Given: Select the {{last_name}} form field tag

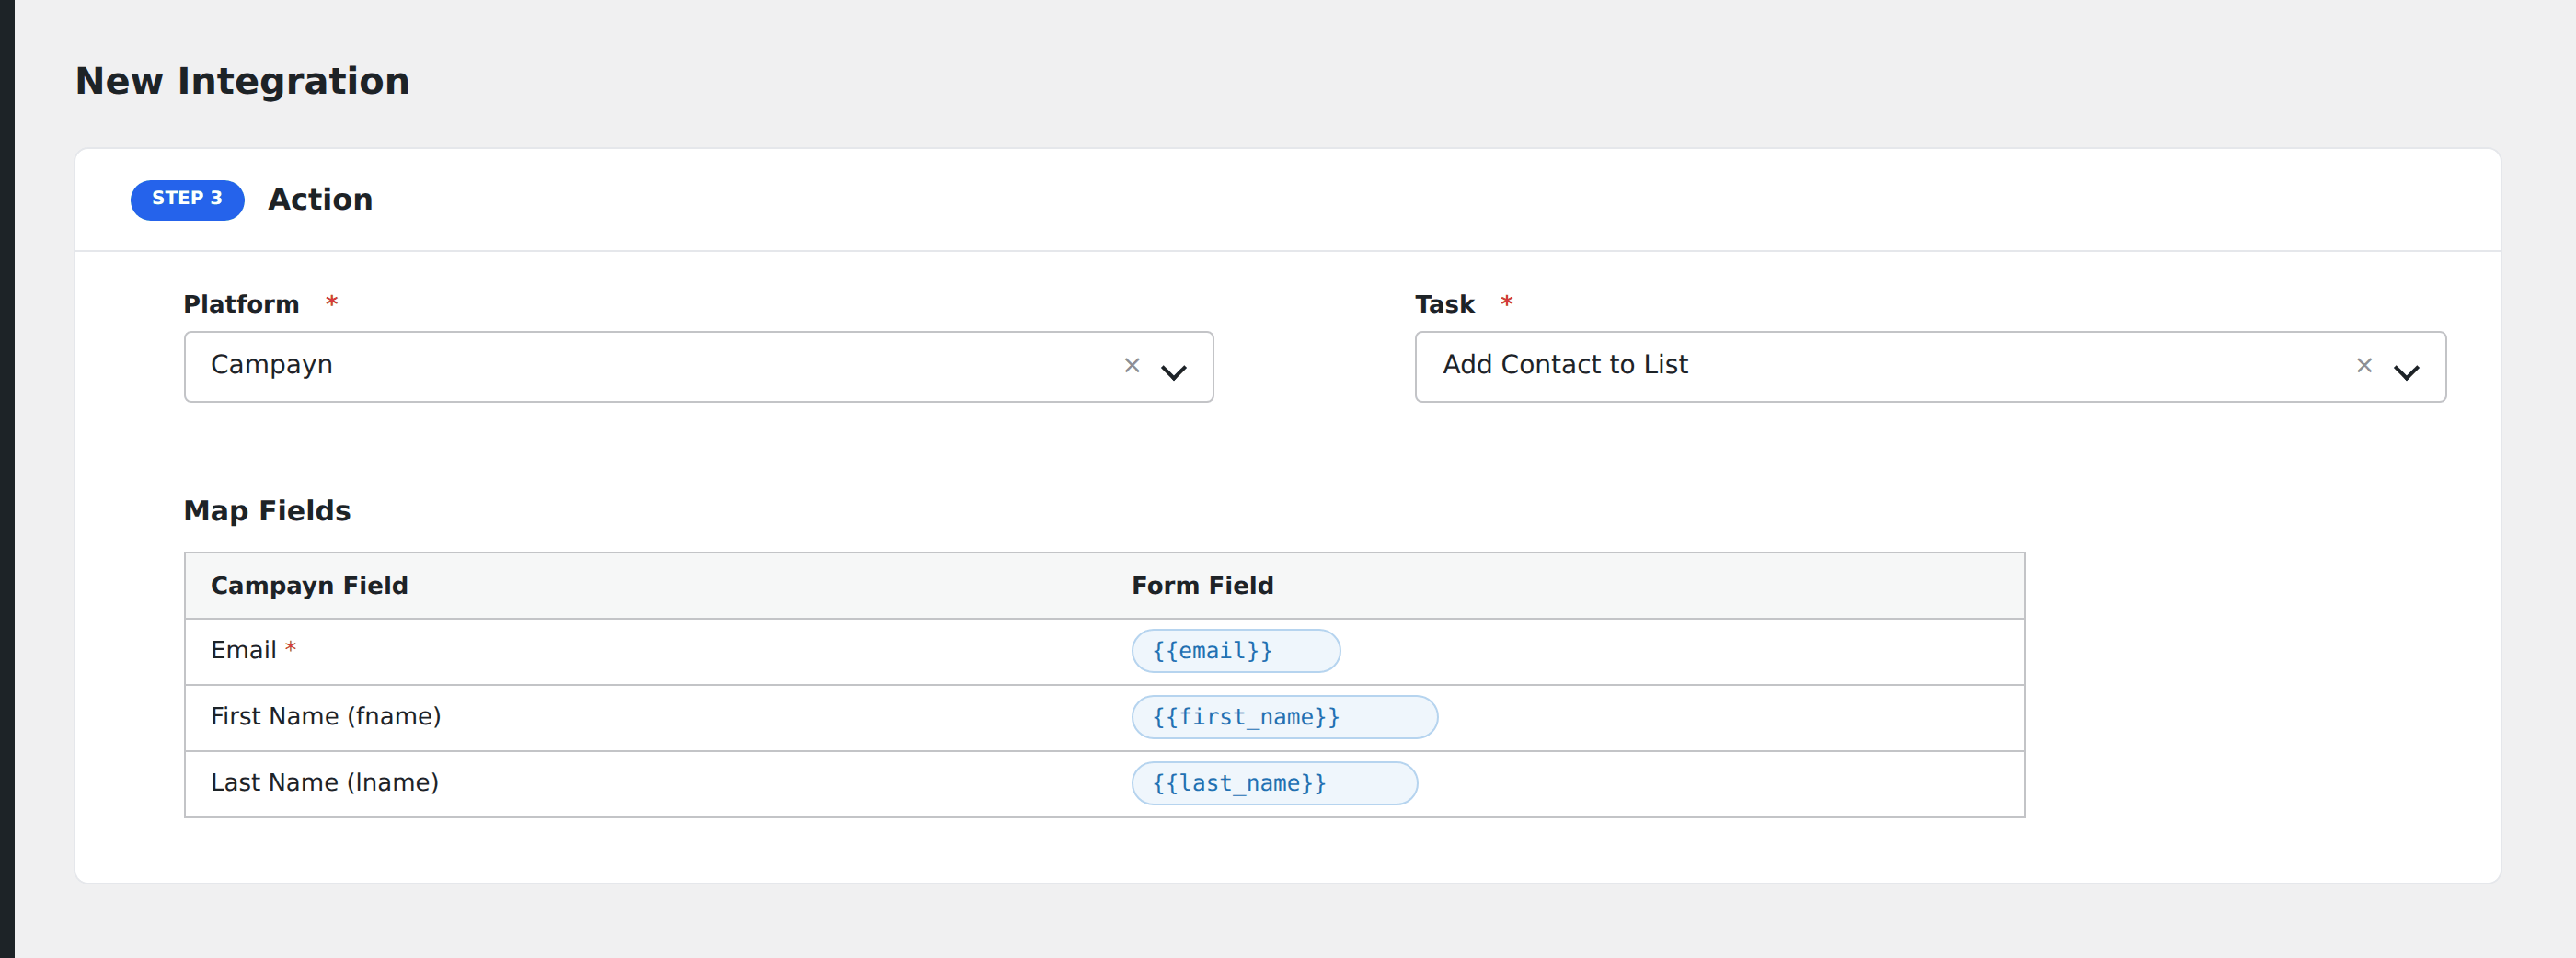Looking at the screenshot, I should tap(1275, 783).
